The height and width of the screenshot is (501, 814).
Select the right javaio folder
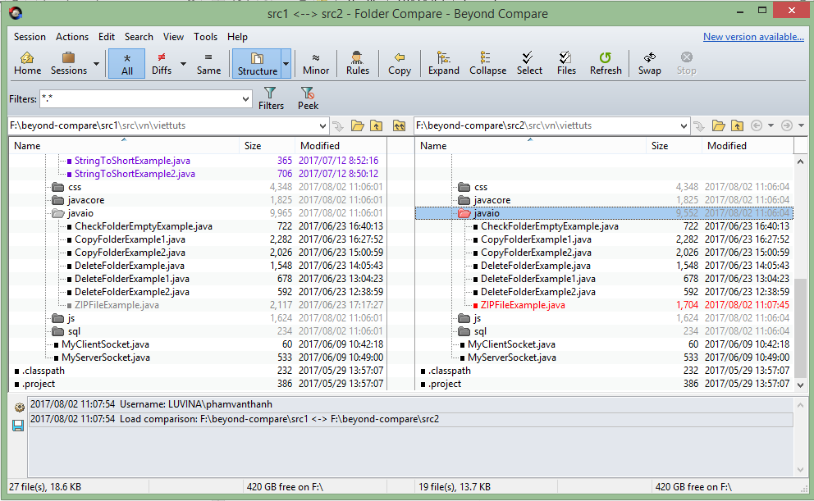pyautogui.click(x=604, y=213)
